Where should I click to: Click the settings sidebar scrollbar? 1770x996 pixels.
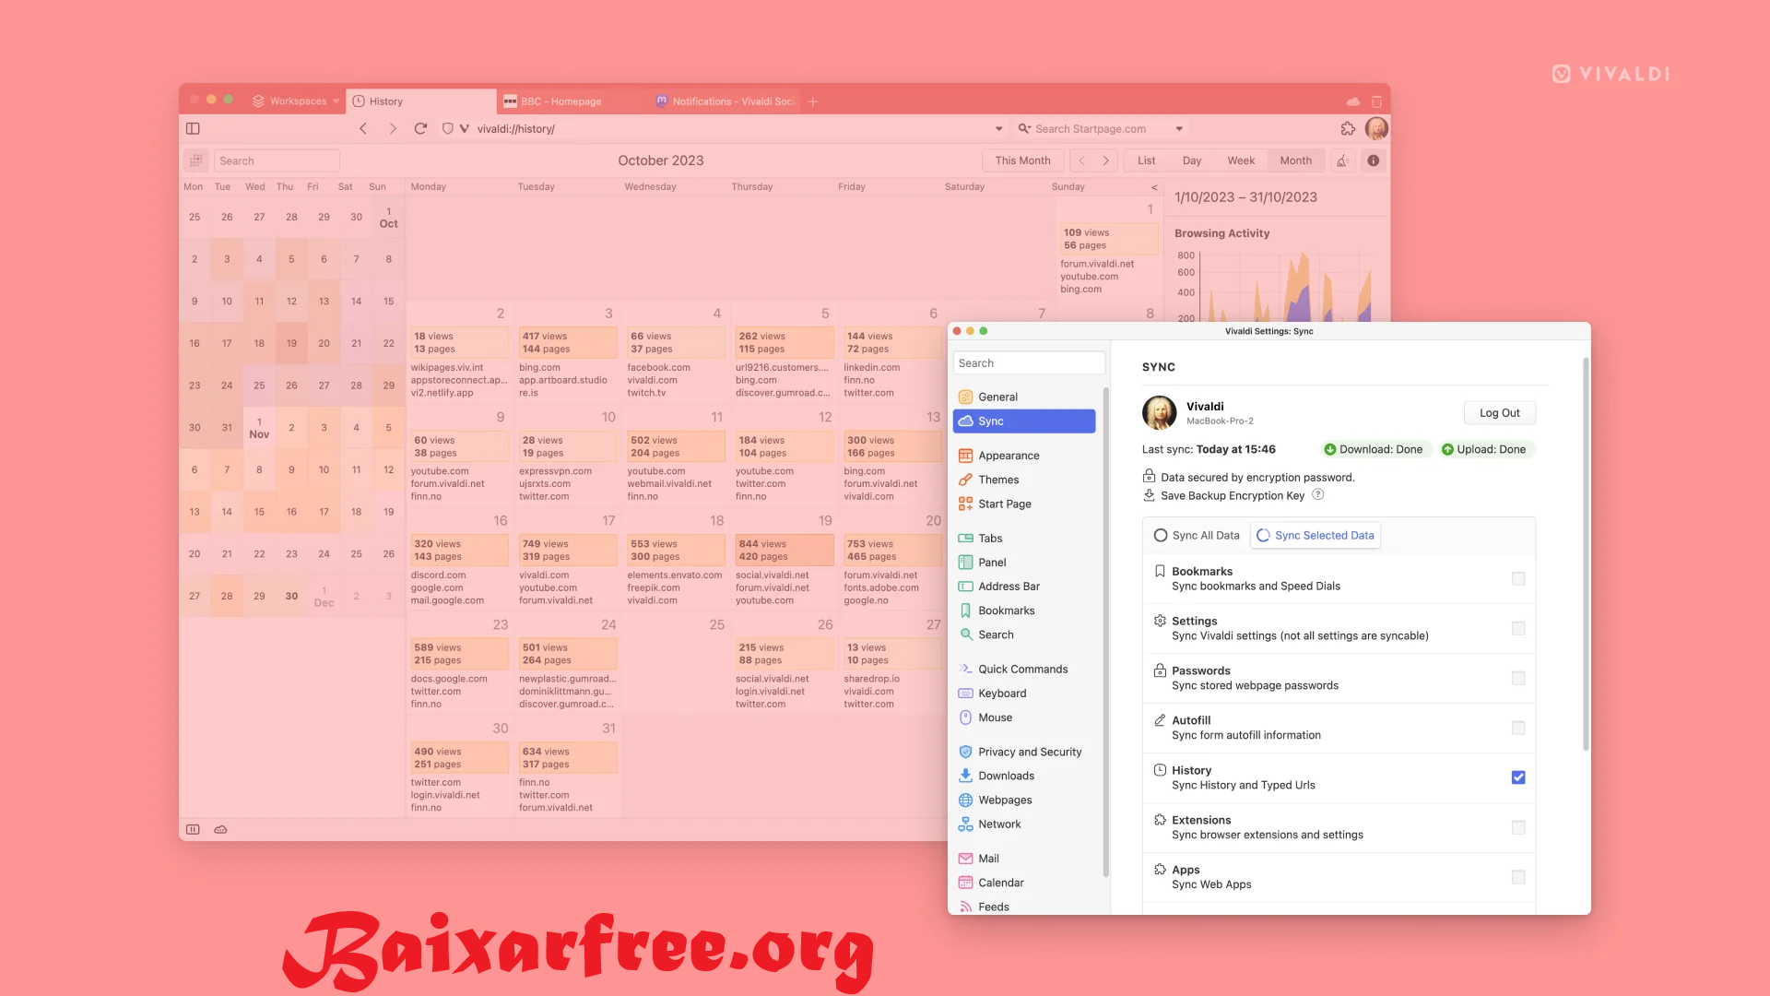(1105, 632)
